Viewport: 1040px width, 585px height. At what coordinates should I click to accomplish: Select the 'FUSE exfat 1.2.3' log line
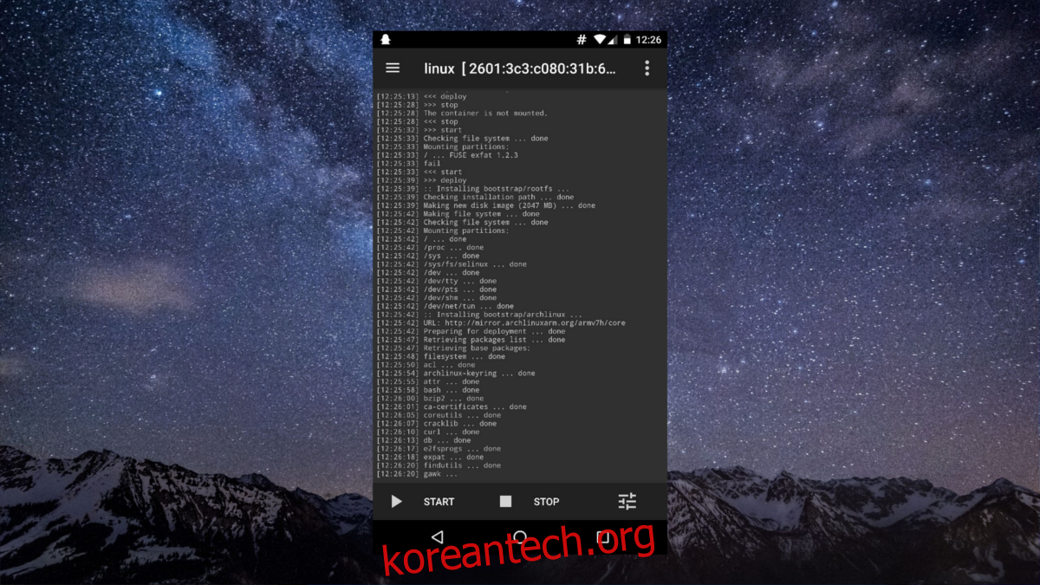point(470,155)
